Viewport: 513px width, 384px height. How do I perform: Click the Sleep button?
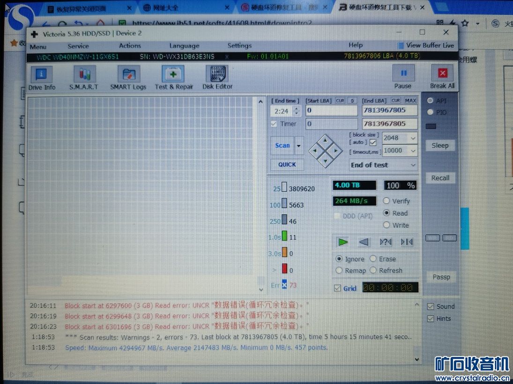(x=440, y=145)
